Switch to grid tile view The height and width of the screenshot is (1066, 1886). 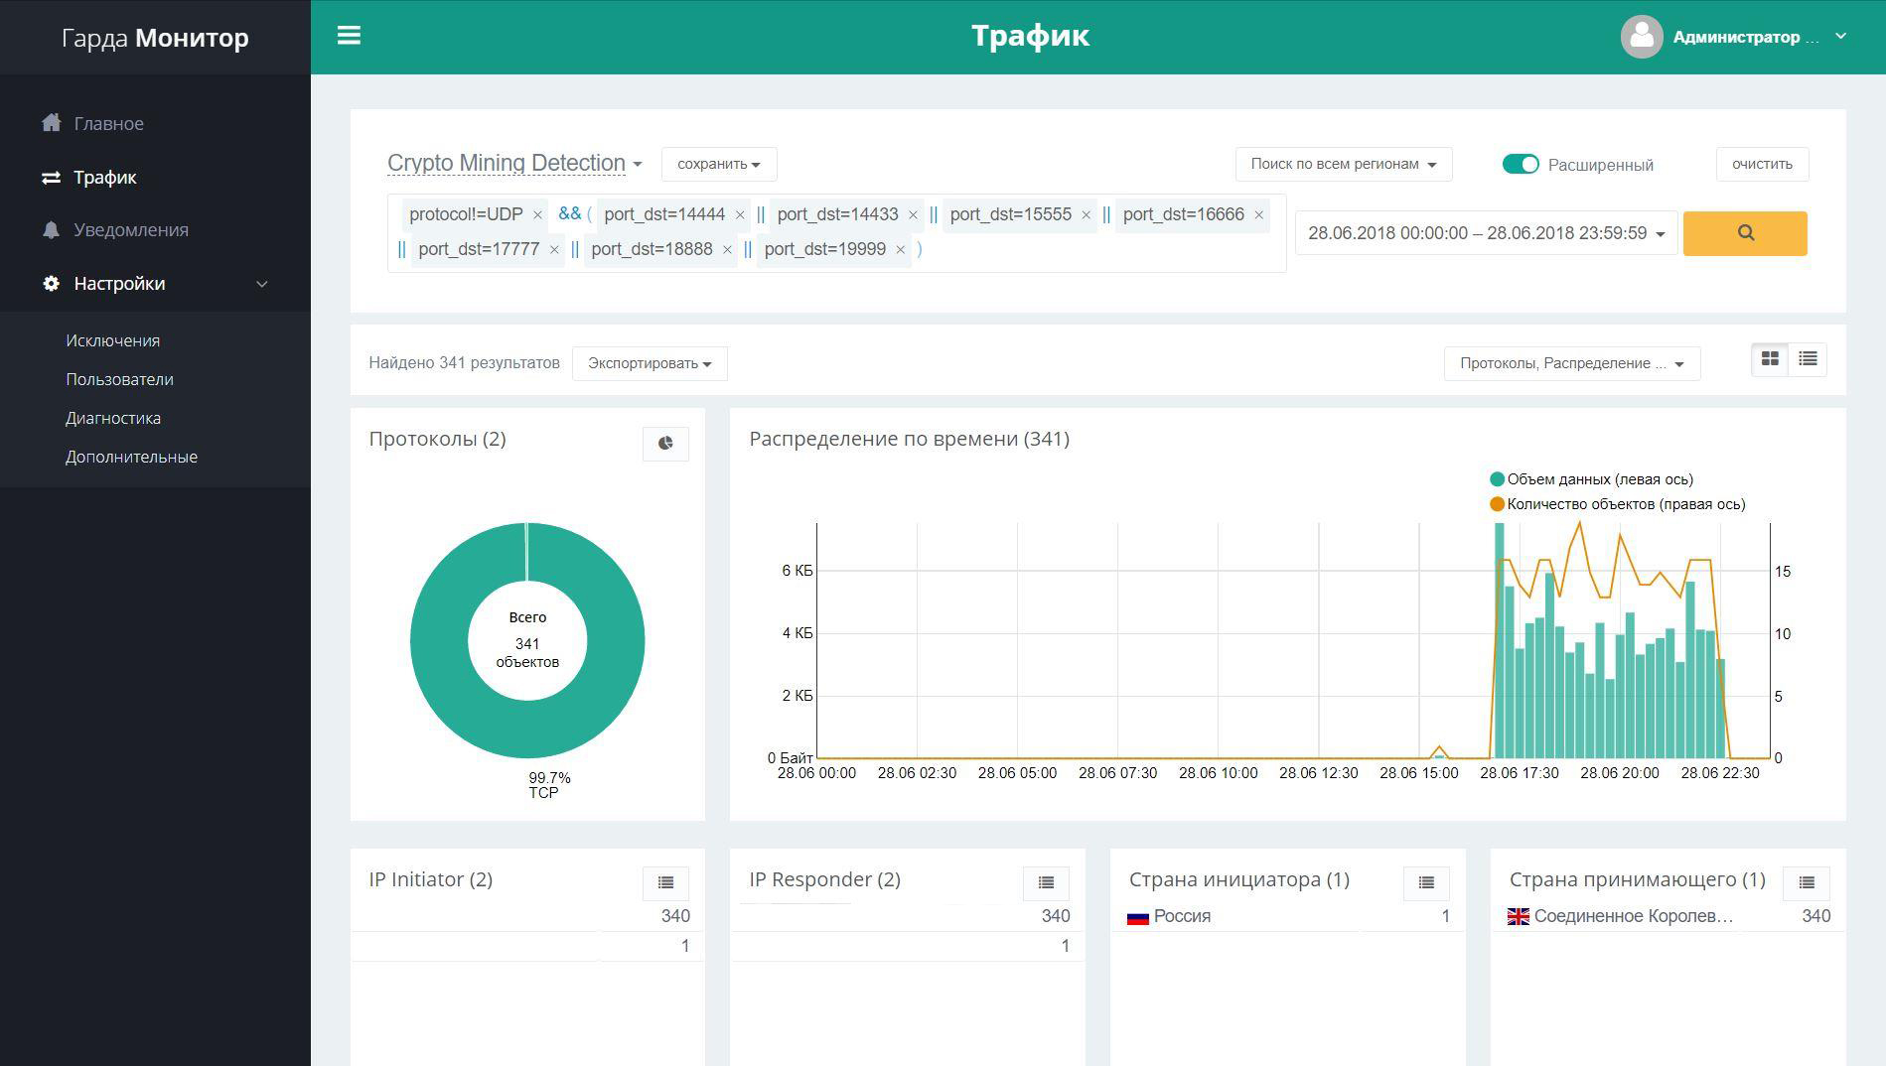click(1769, 359)
